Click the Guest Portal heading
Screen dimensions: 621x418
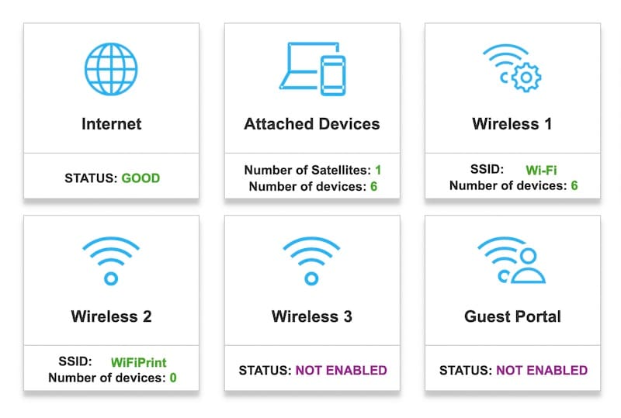pos(512,316)
